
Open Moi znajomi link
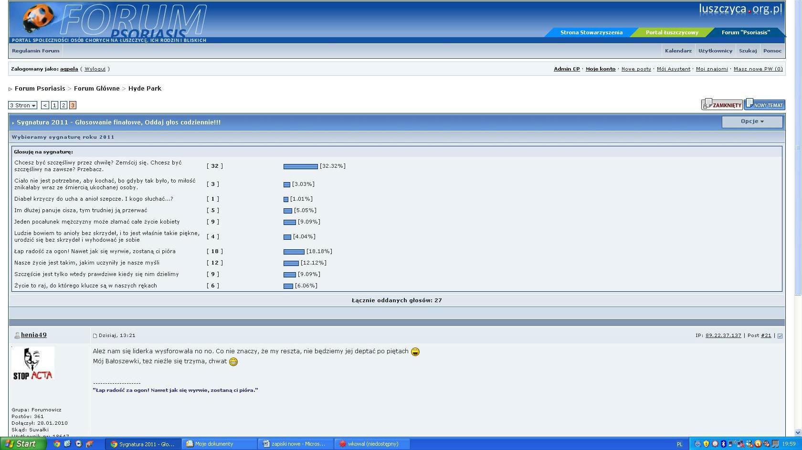[712, 69]
